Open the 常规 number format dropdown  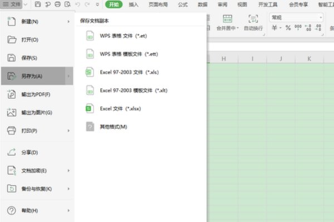pyautogui.click(x=296, y=18)
